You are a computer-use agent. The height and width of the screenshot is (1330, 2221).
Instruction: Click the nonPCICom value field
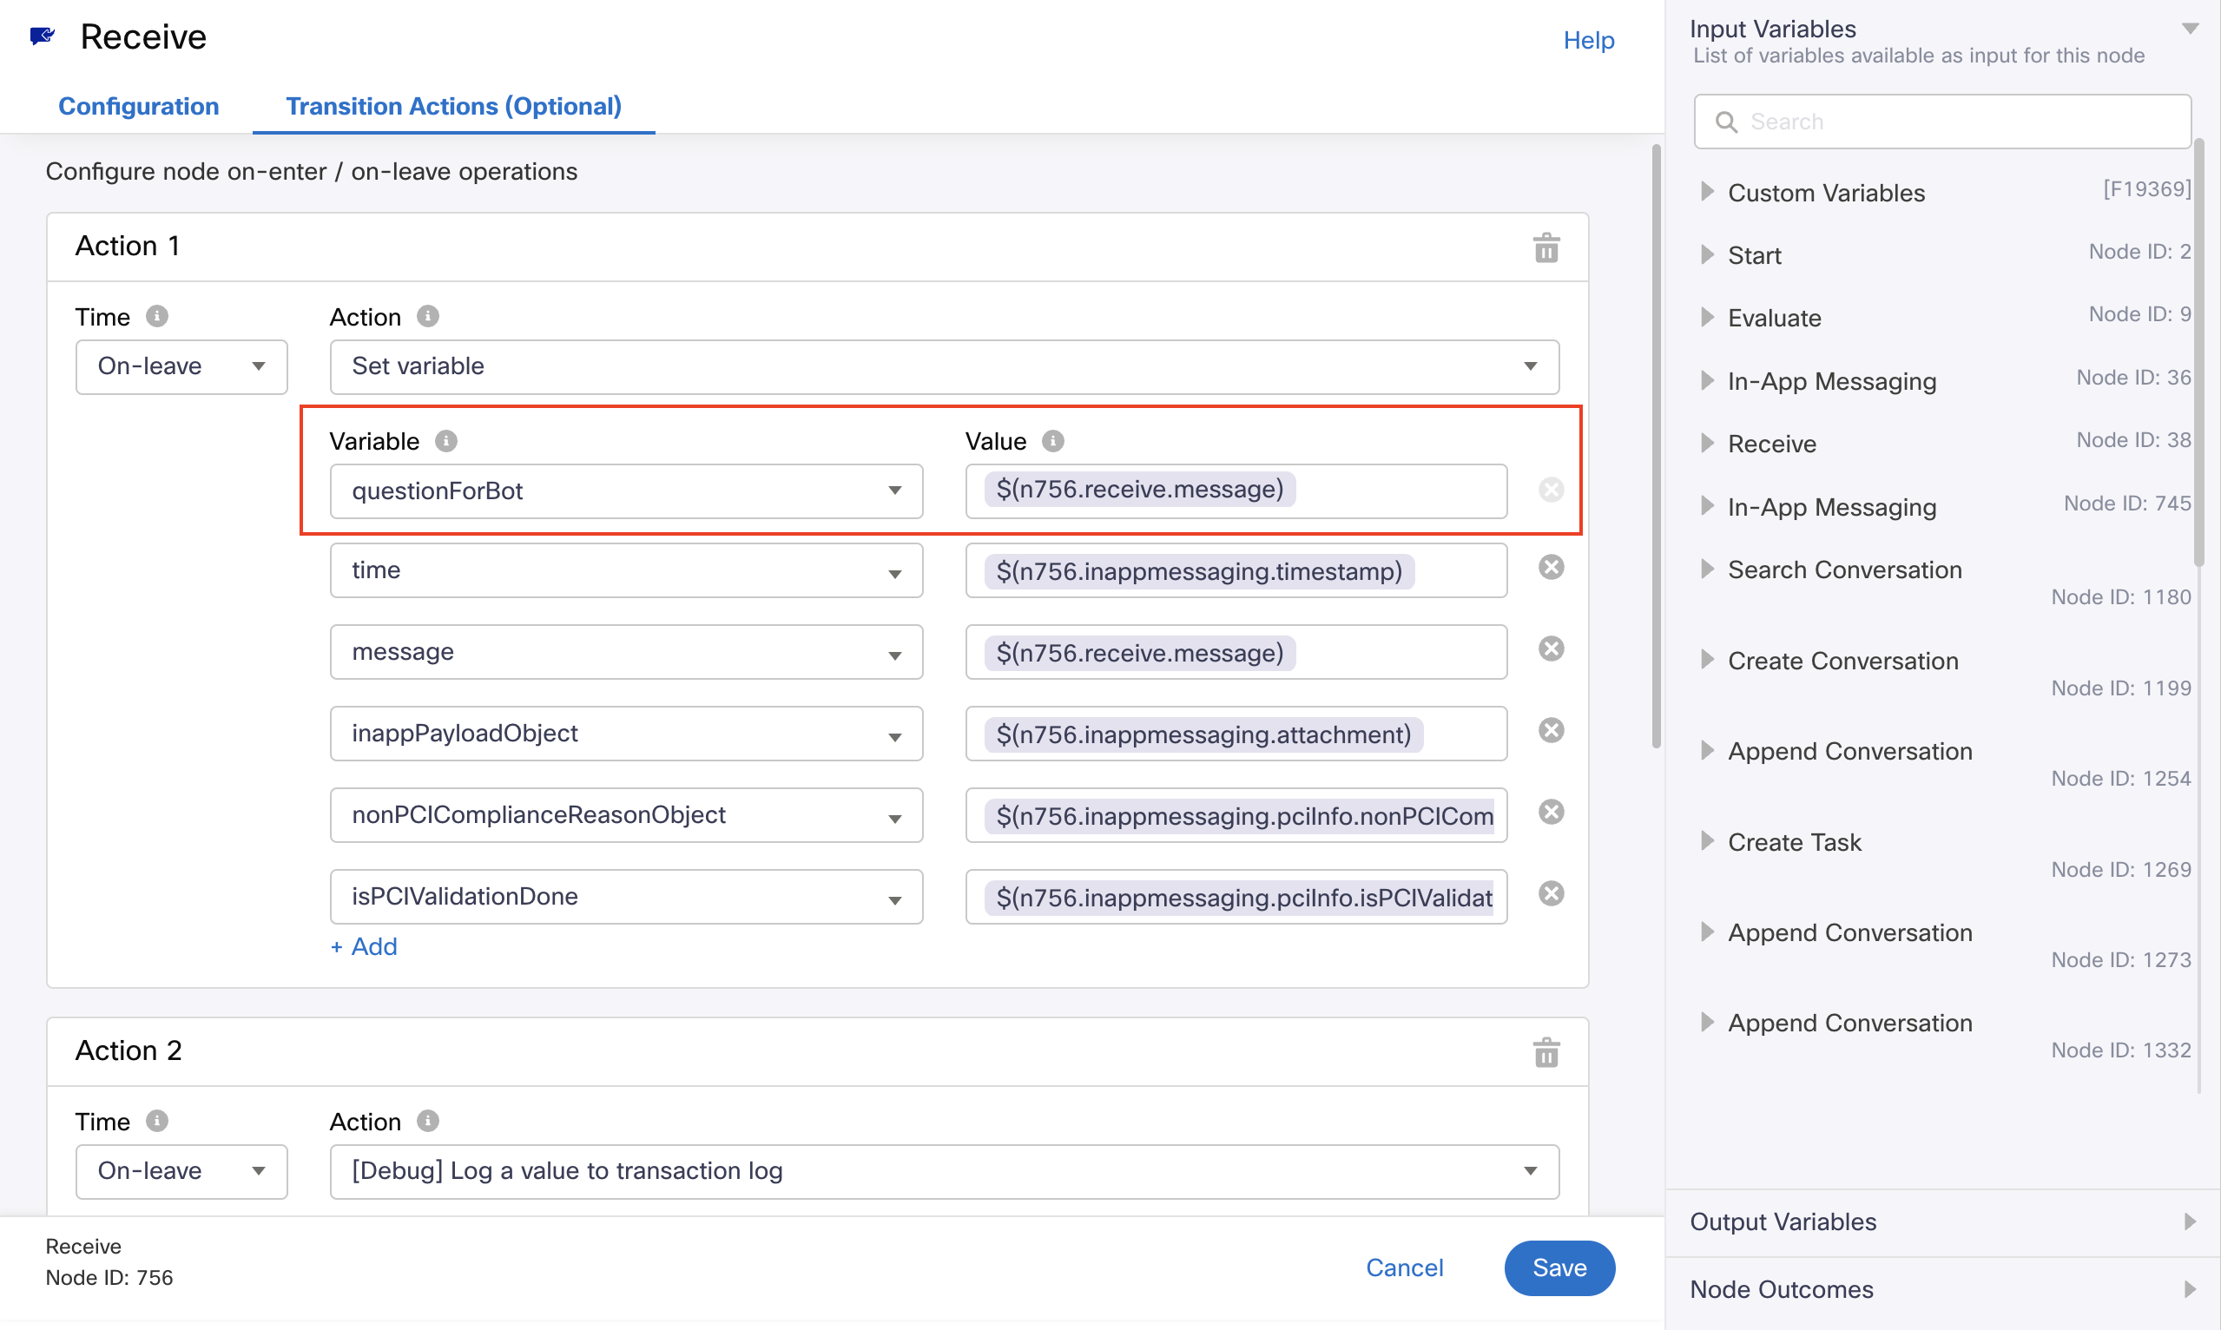coord(1236,814)
